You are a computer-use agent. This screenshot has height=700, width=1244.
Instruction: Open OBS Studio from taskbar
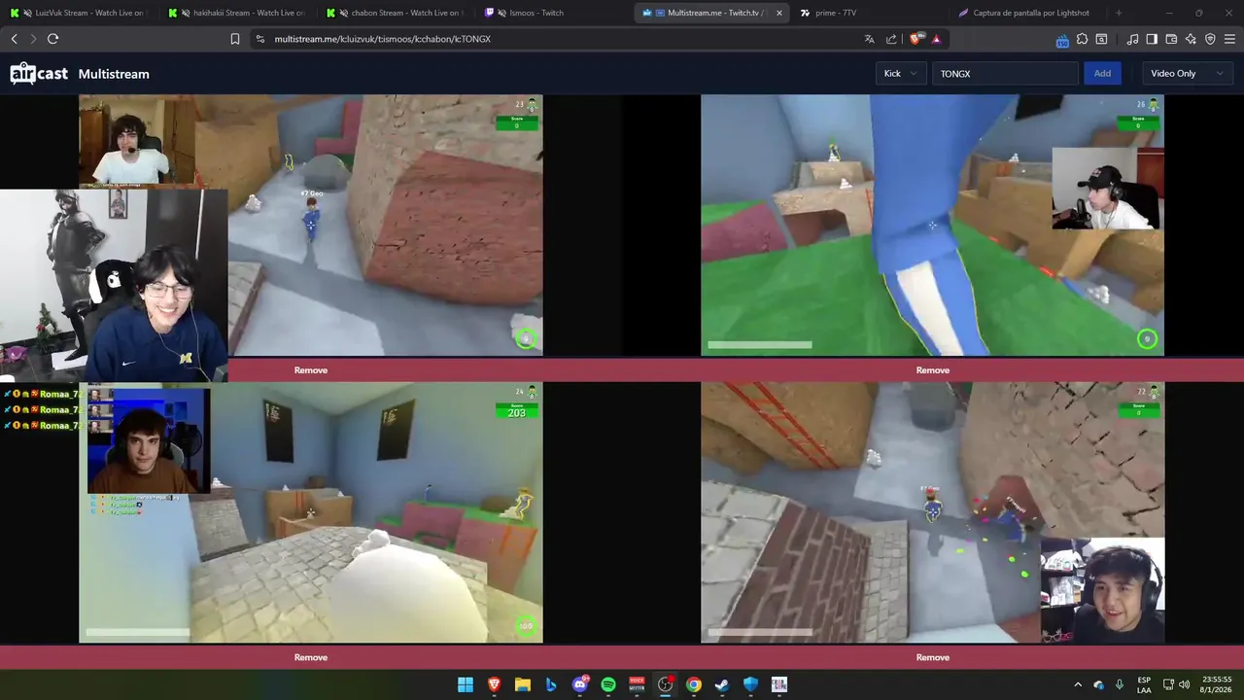click(665, 684)
